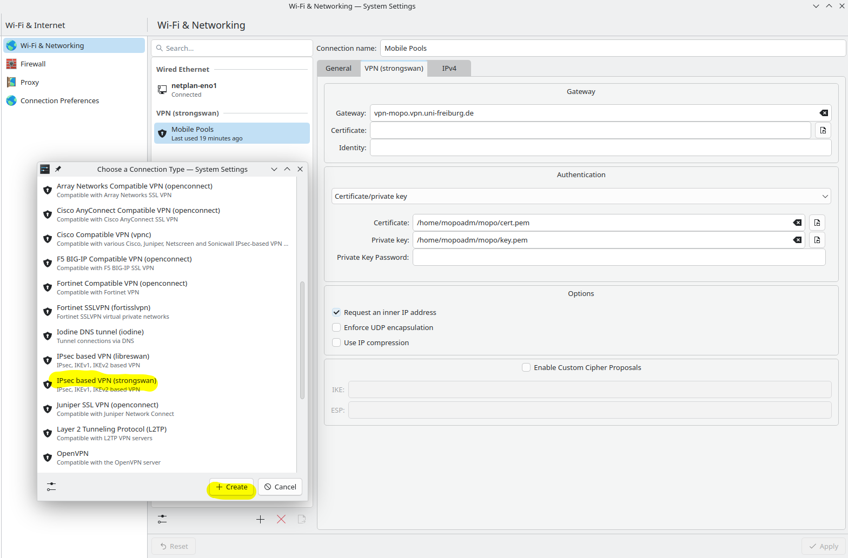Clear the Authentication Certificate path

pos(797,223)
